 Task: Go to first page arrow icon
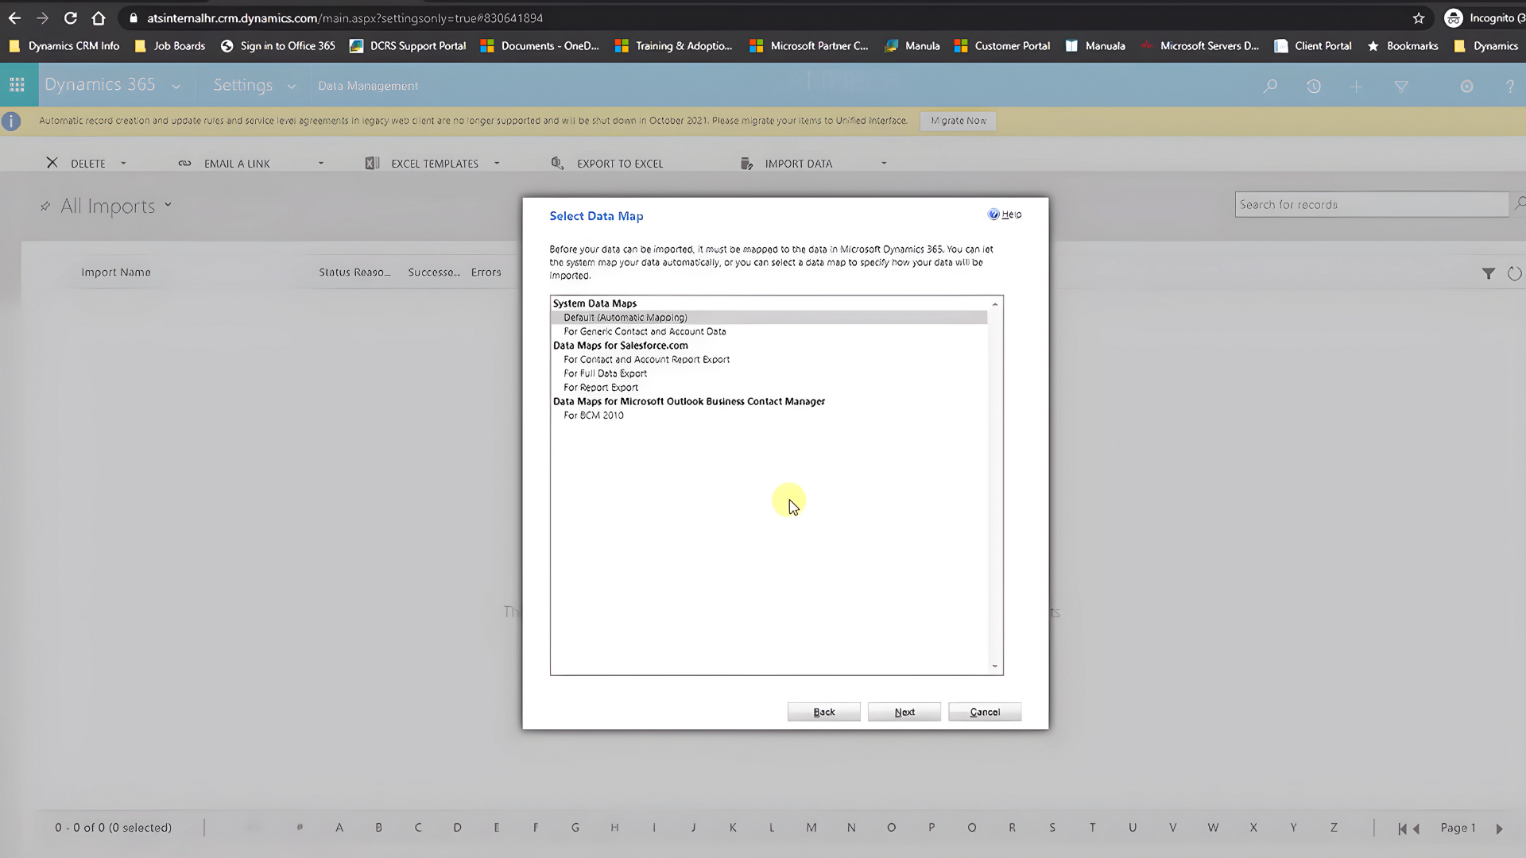coord(1403,829)
